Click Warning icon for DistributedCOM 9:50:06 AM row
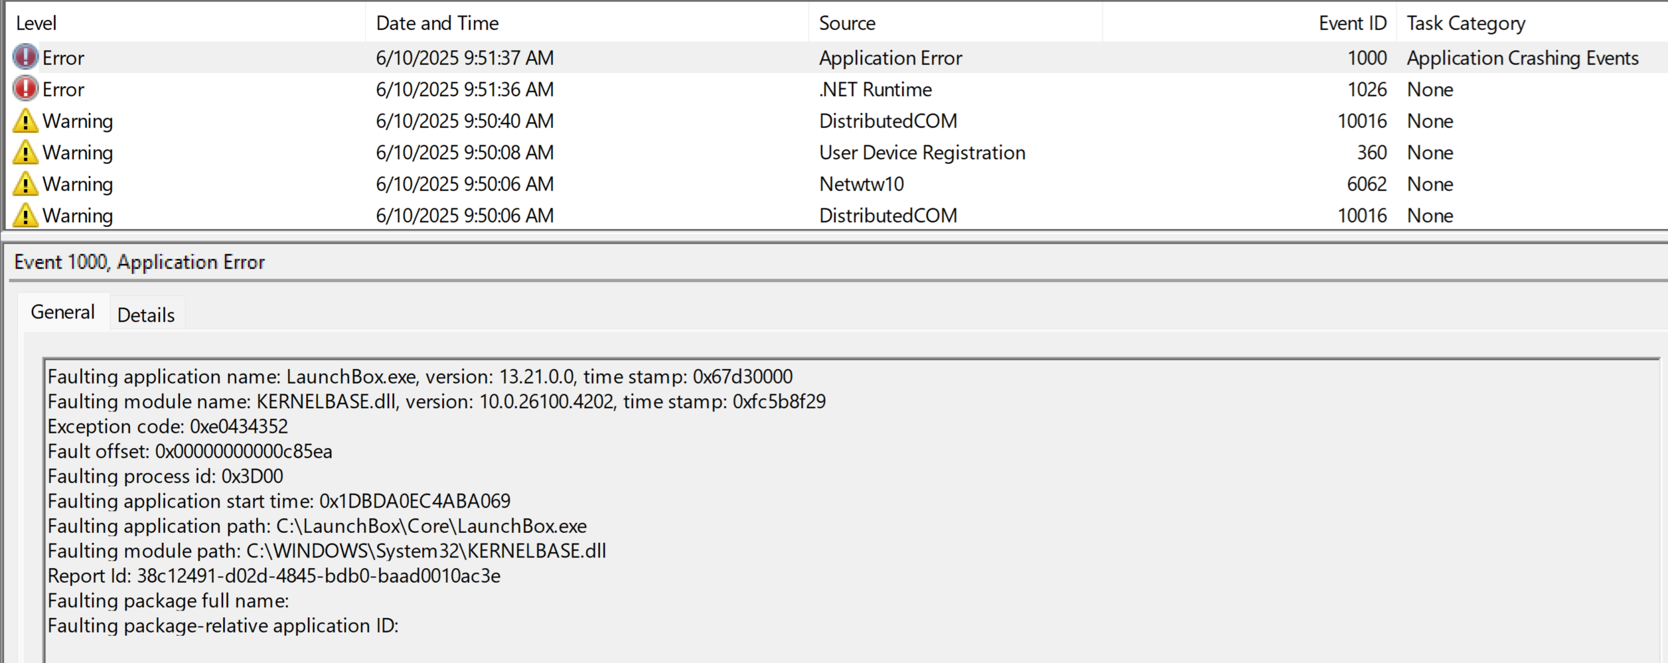This screenshot has height=663, width=1668. pos(25,215)
